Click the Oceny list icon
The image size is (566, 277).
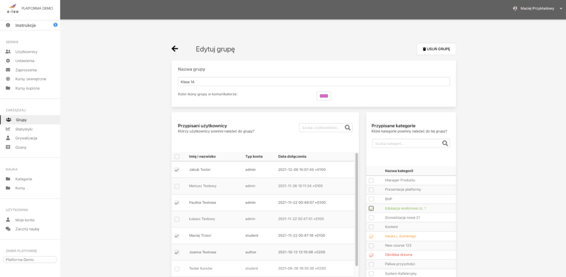point(8,147)
